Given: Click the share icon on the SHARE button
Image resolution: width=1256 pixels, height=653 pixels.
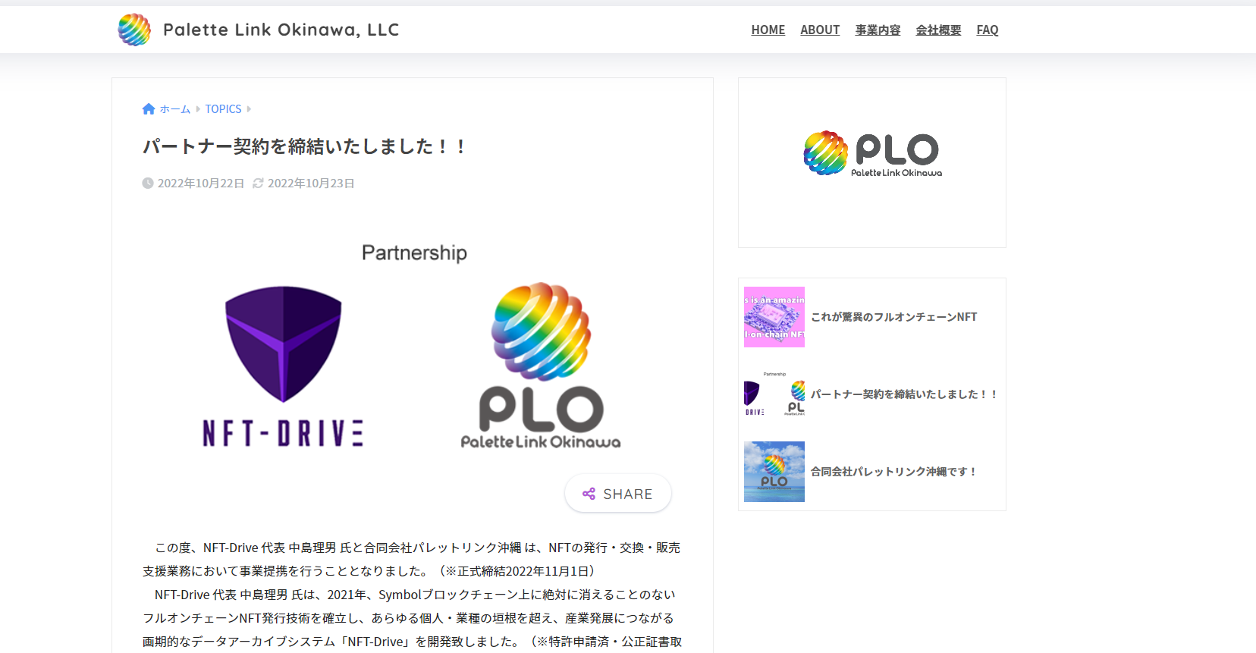Looking at the screenshot, I should point(589,494).
